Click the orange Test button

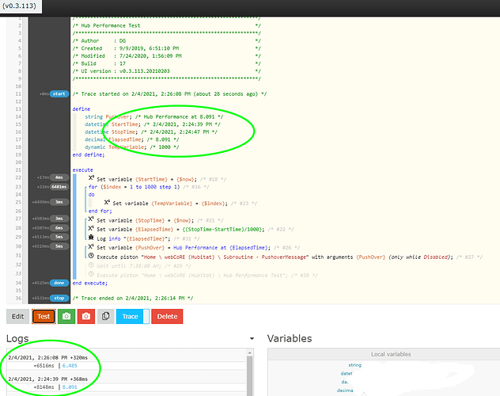coord(44,316)
